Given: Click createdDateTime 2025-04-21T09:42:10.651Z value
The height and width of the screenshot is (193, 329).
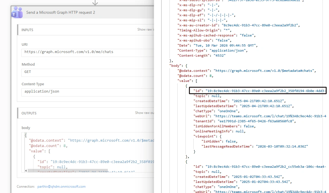Looking at the screenshot, I should click(258, 101).
